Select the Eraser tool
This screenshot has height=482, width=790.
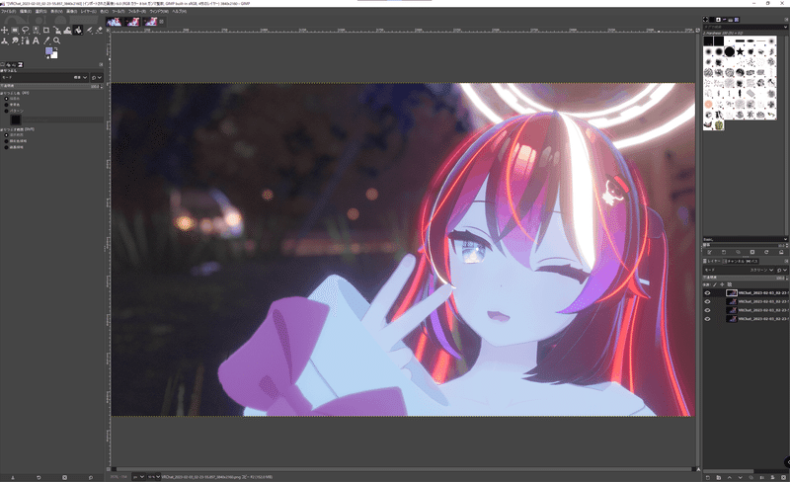coord(100,31)
